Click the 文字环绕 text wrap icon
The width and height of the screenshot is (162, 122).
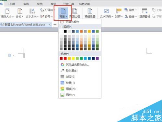(106, 11)
